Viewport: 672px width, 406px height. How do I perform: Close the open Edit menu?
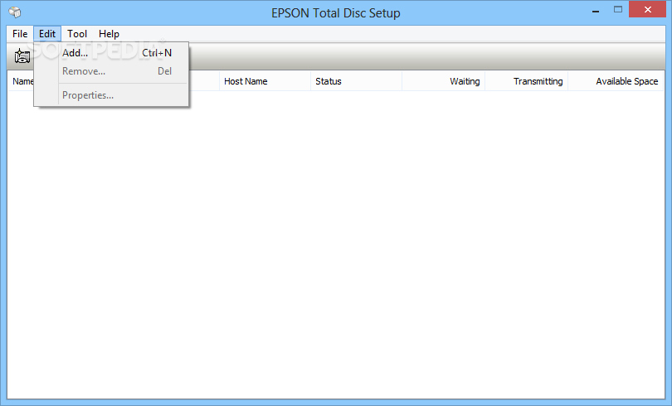(47, 34)
